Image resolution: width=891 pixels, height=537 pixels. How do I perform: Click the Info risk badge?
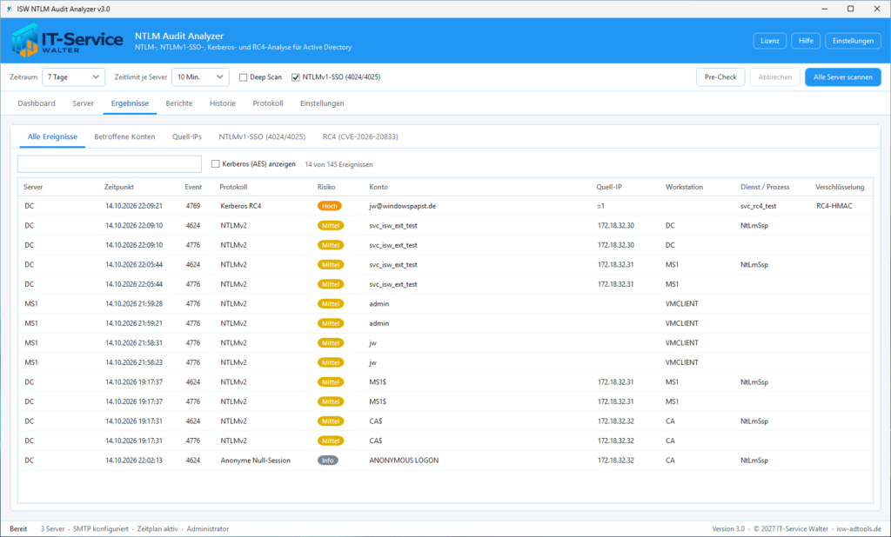(x=328, y=461)
